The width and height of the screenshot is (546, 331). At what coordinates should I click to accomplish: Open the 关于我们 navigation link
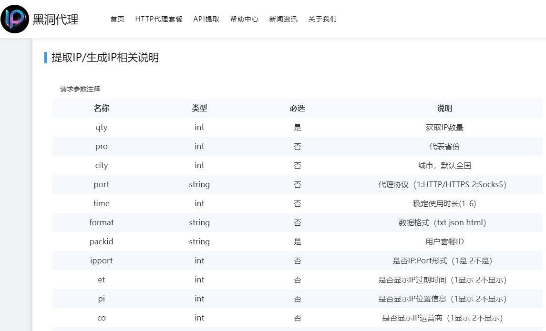click(322, 19)
